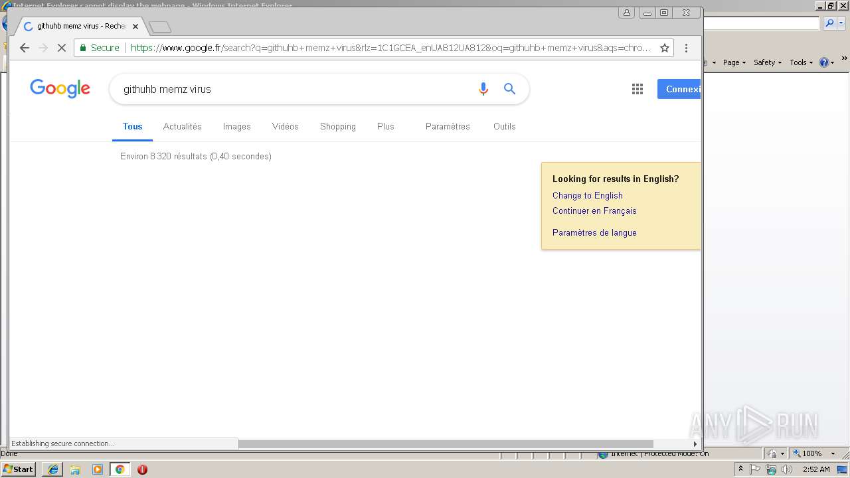Click the Internet Explorer taskbar icon

[52, 469]
